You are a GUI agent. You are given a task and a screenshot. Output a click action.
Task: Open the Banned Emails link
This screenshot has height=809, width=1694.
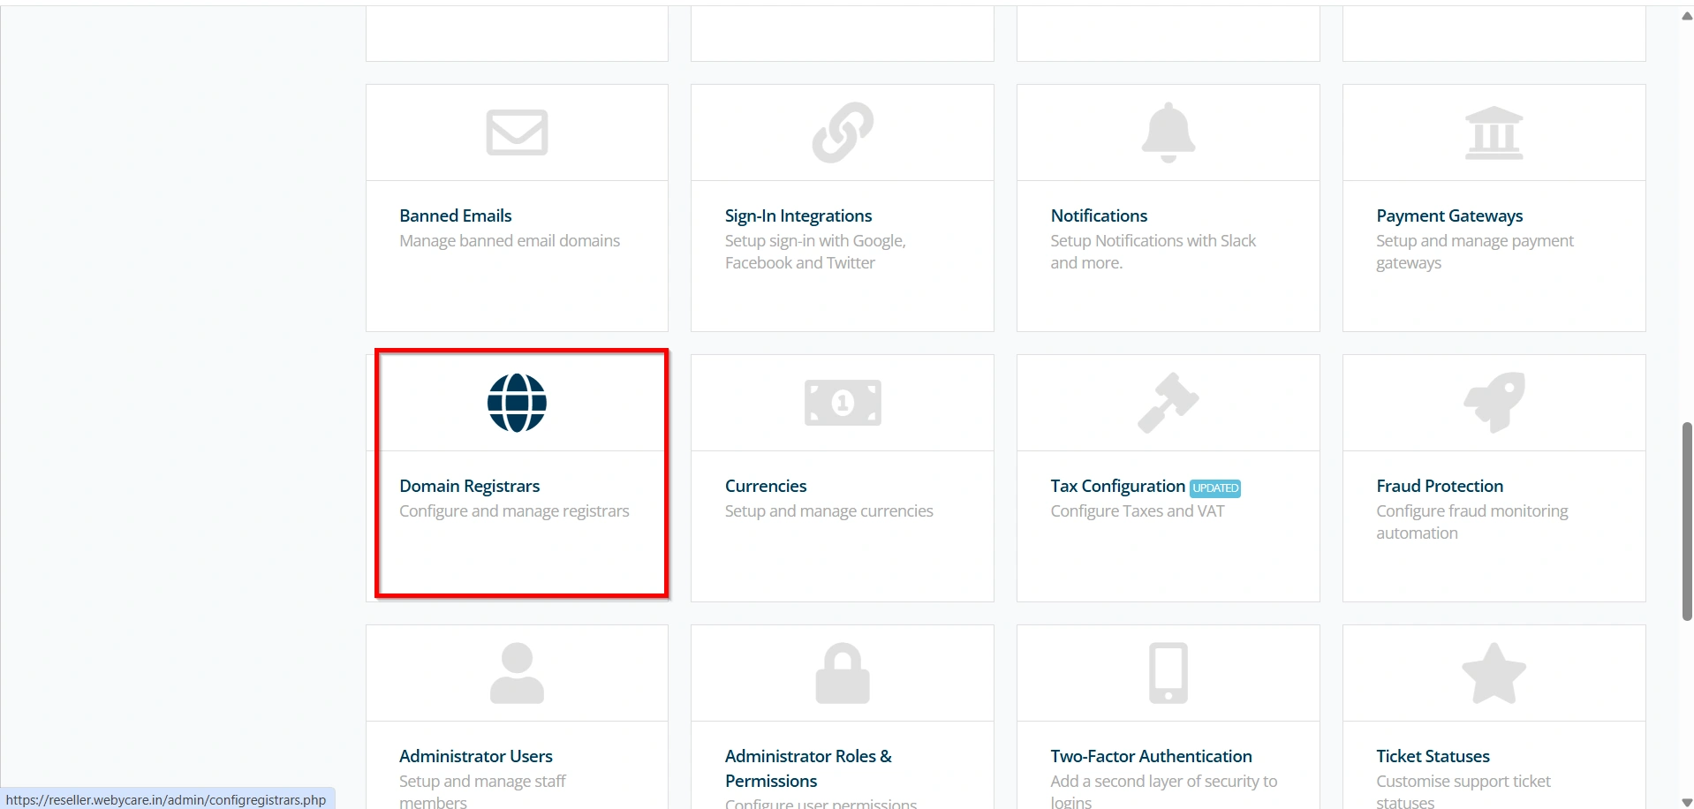pyautogui.click(x=455, y=215)
